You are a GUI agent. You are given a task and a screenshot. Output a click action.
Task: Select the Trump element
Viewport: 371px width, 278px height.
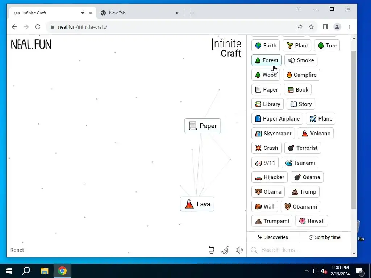pyautogui.click(x=304, y=192)
